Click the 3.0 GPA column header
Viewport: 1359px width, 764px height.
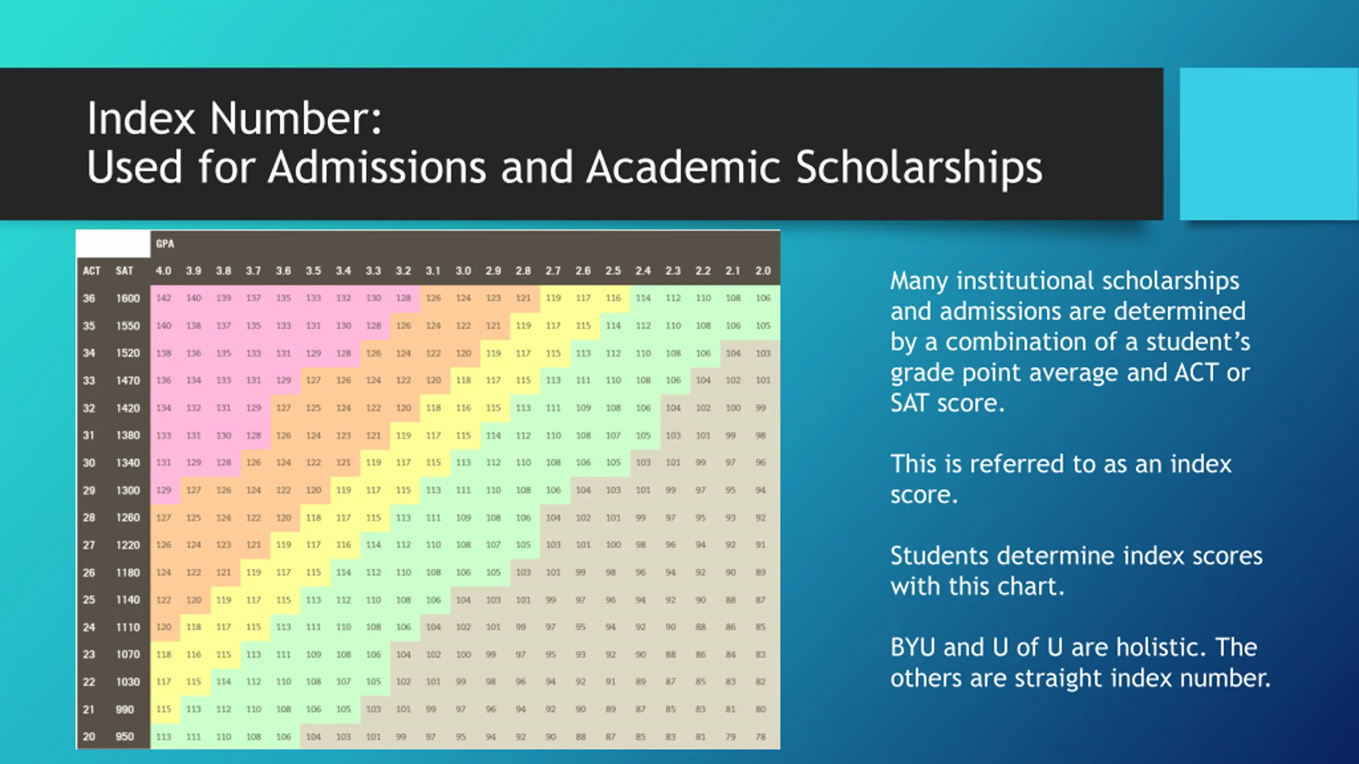[463, 271]
